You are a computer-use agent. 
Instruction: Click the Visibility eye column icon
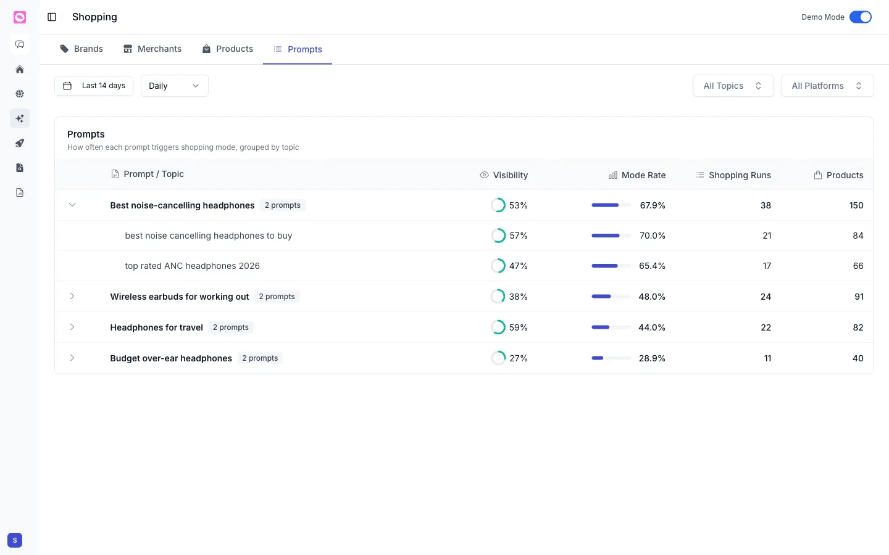[484, 175]
